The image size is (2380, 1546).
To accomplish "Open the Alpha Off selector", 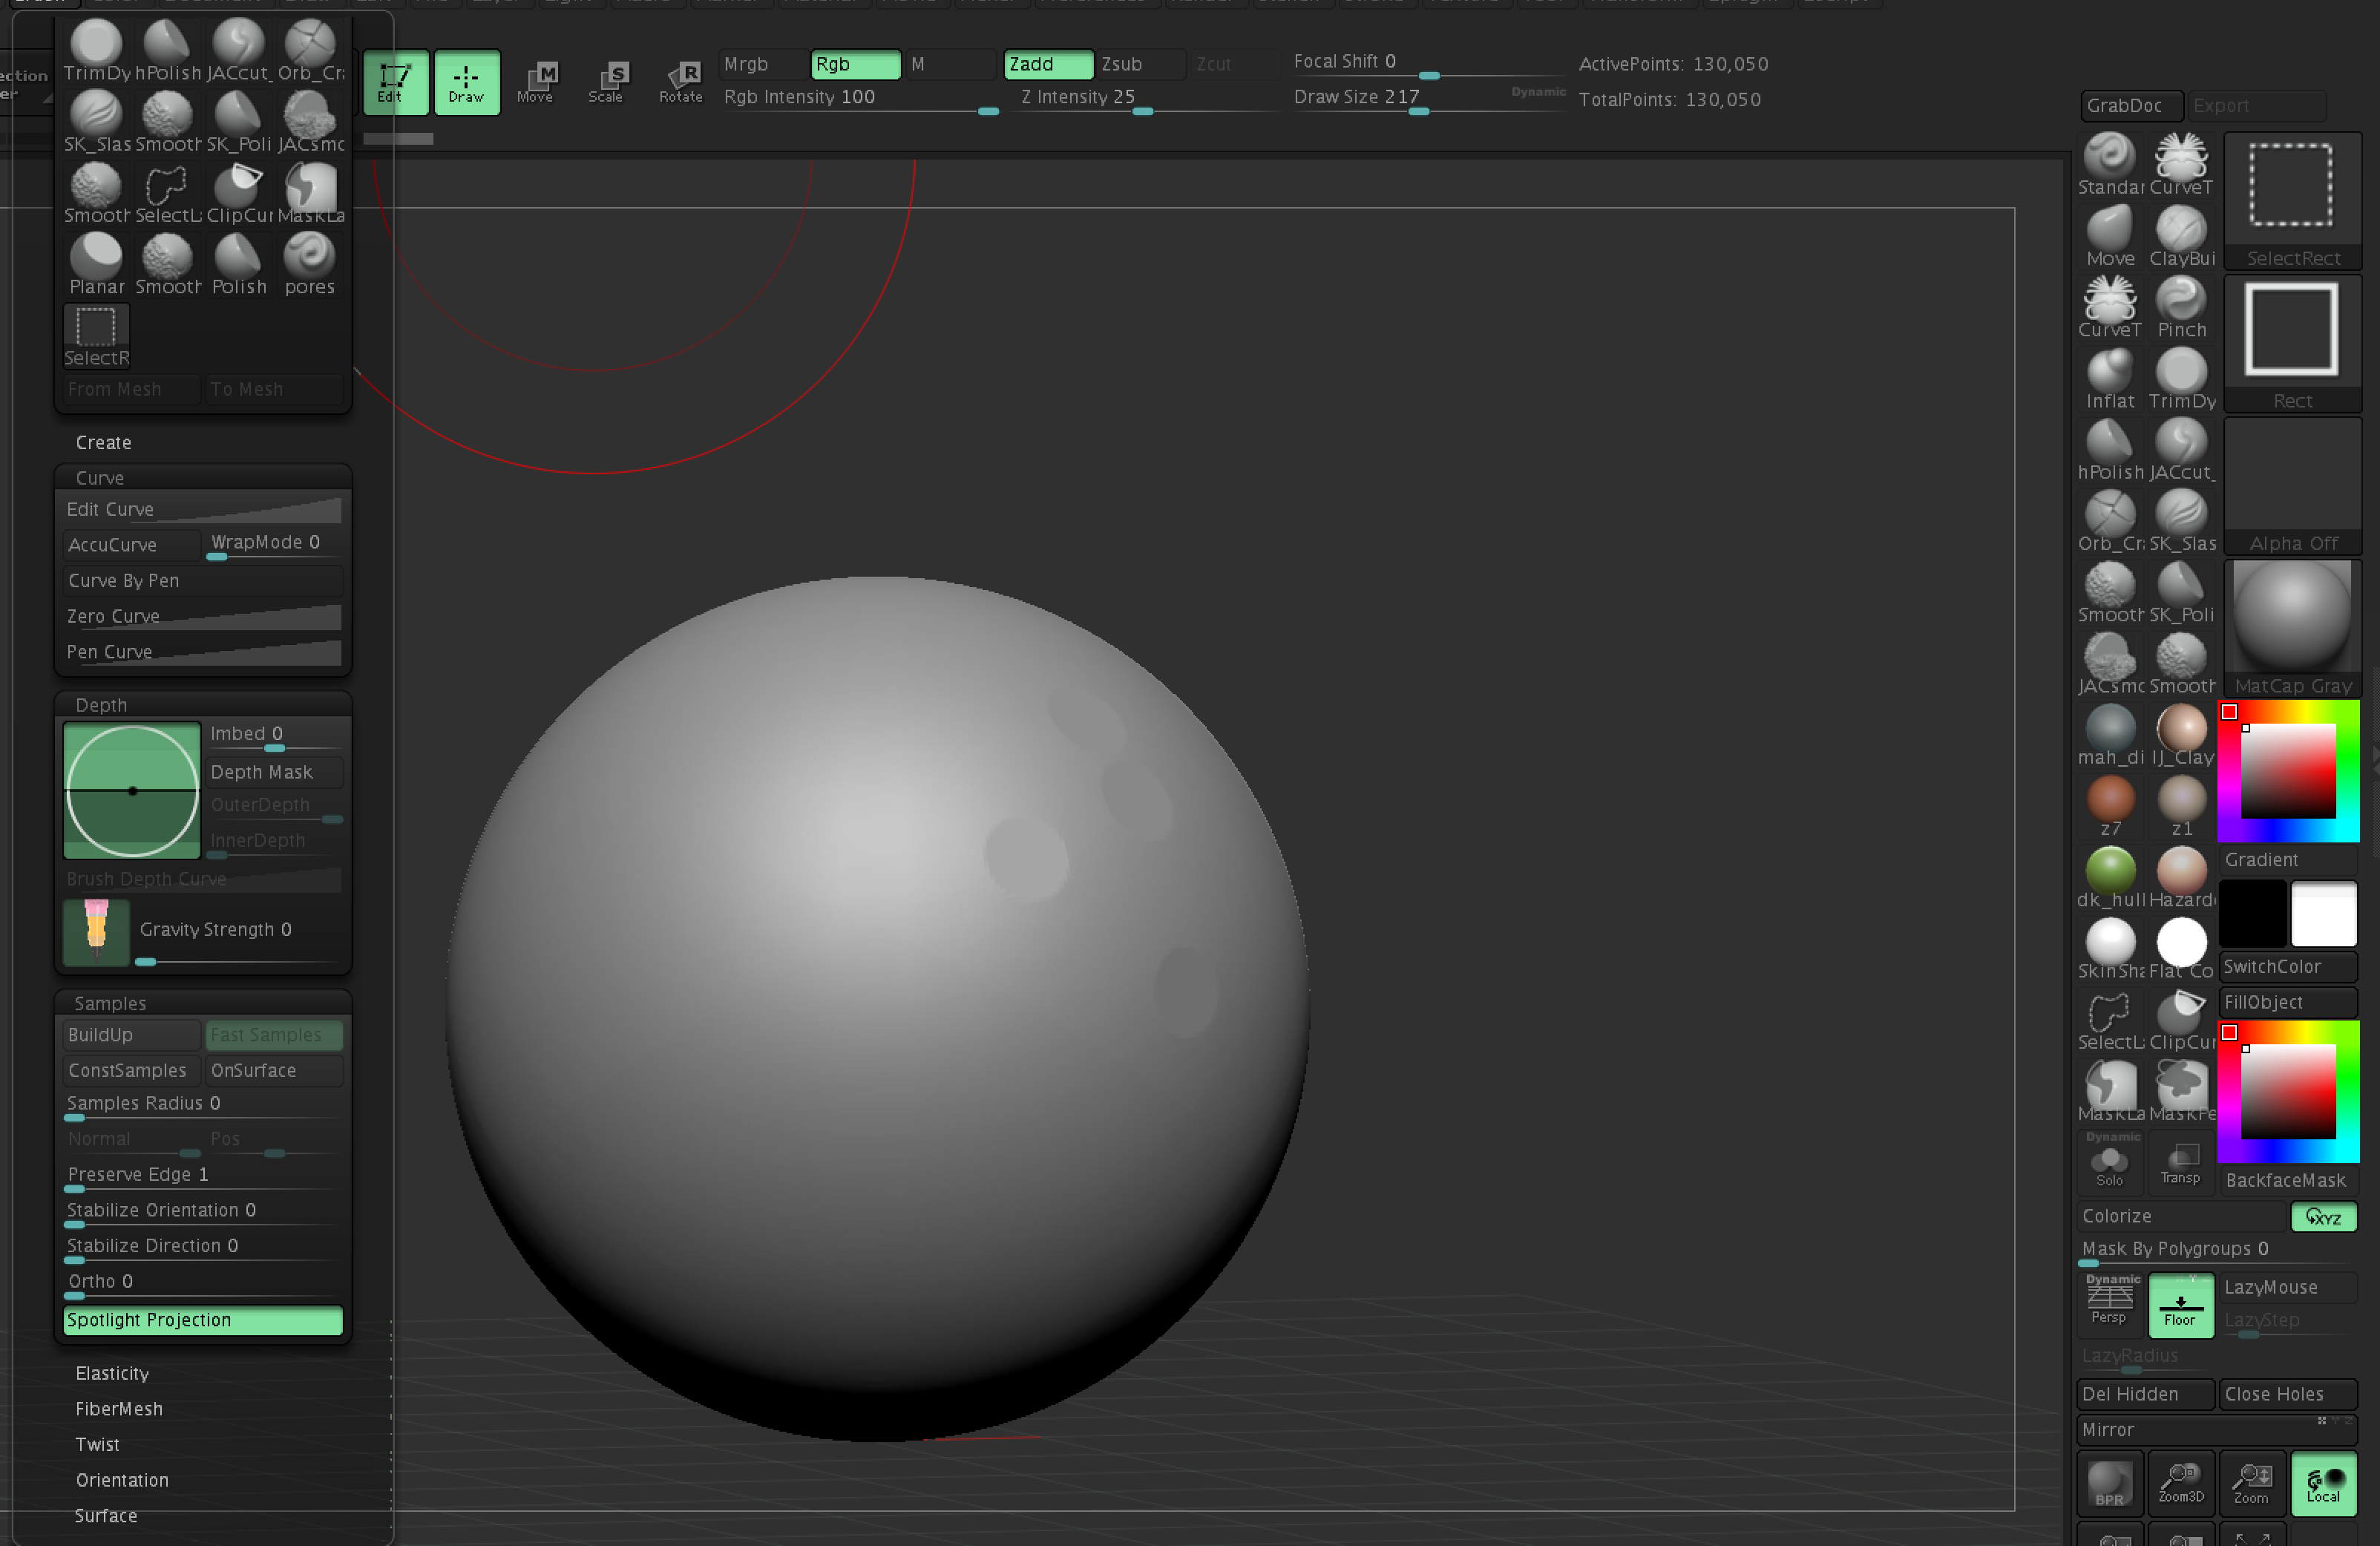I will click(x=2292, y=486).
